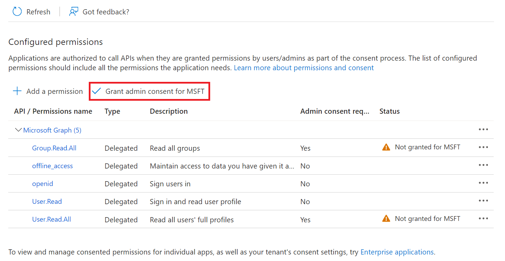The width and height of the screenshot is (505, 261).
Task: Select the offline_access permission
Action: click(x=52, y=166)
